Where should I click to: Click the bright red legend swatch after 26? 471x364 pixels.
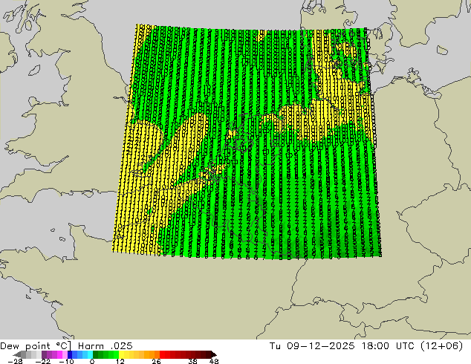click(x=162, y=354)
